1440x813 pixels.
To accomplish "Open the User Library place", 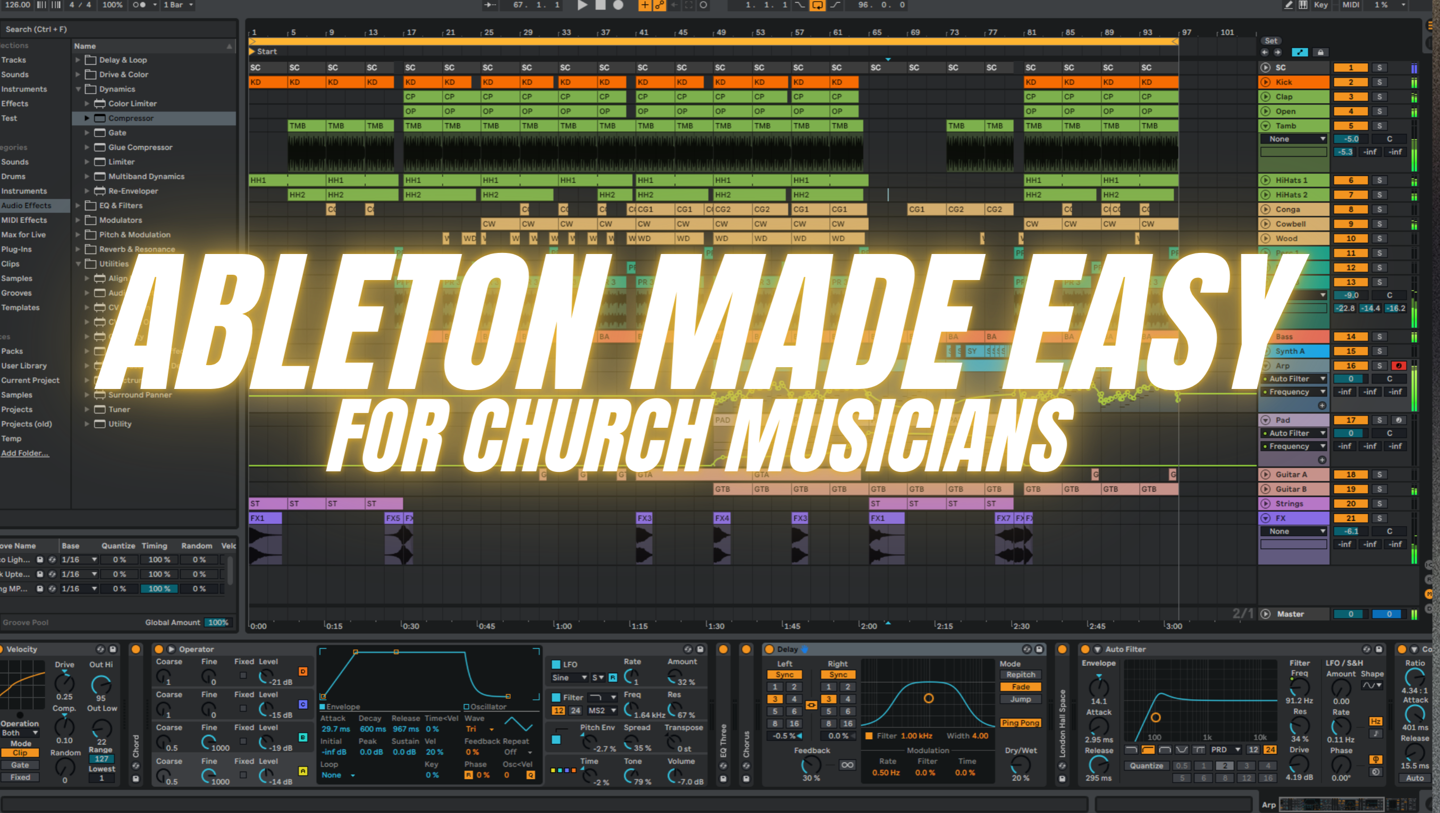I will click(24, 366).
